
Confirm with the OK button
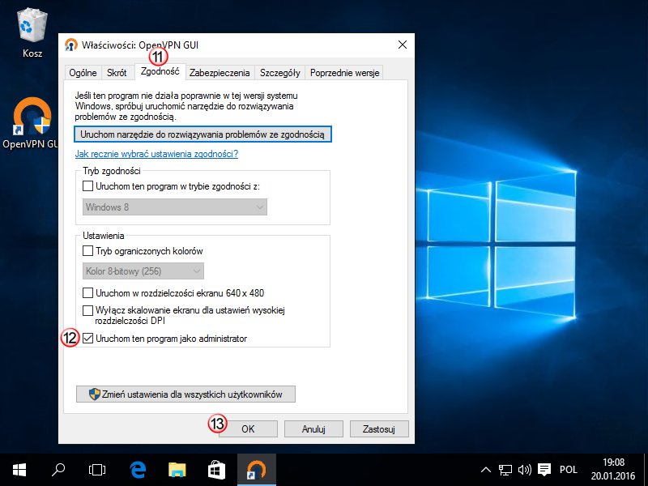point(248,429)
